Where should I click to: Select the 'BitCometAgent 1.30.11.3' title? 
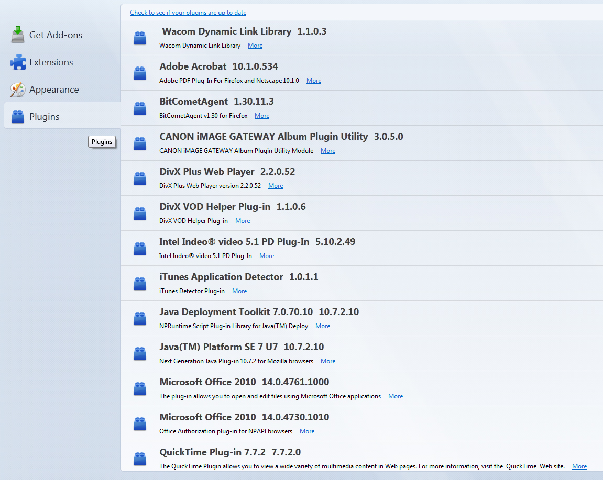(x=216, y=102)
